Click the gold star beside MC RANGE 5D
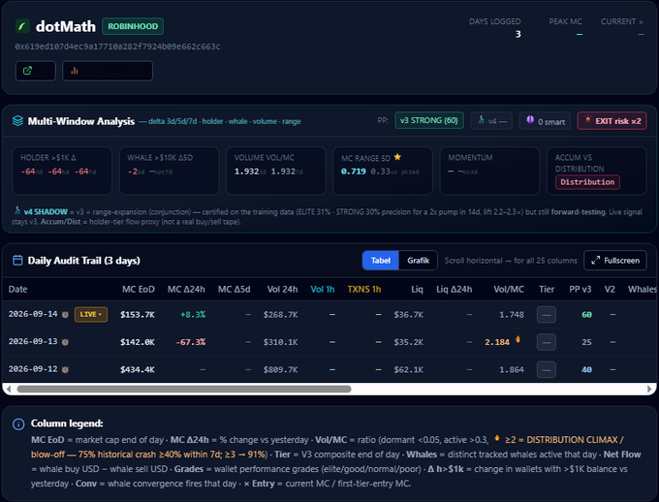 (397, 157)
